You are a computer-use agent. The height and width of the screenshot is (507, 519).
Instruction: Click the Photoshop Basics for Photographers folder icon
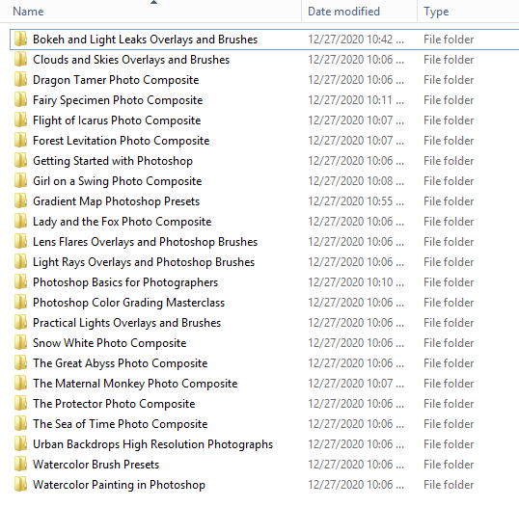[20, 281]
